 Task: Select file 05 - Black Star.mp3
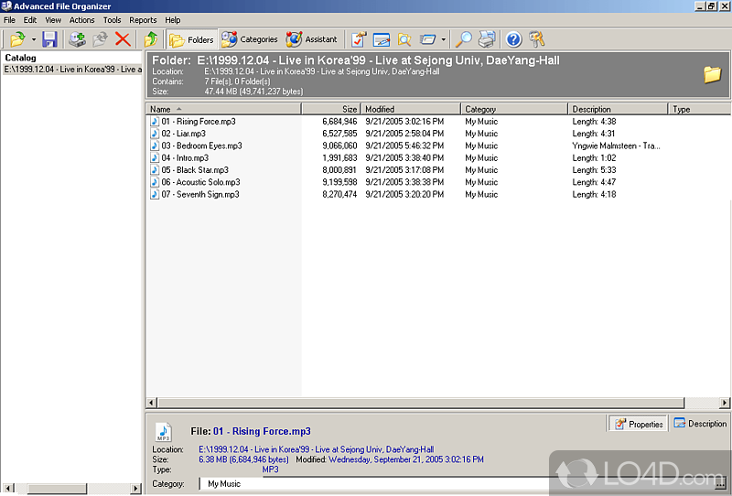(195, 170)
